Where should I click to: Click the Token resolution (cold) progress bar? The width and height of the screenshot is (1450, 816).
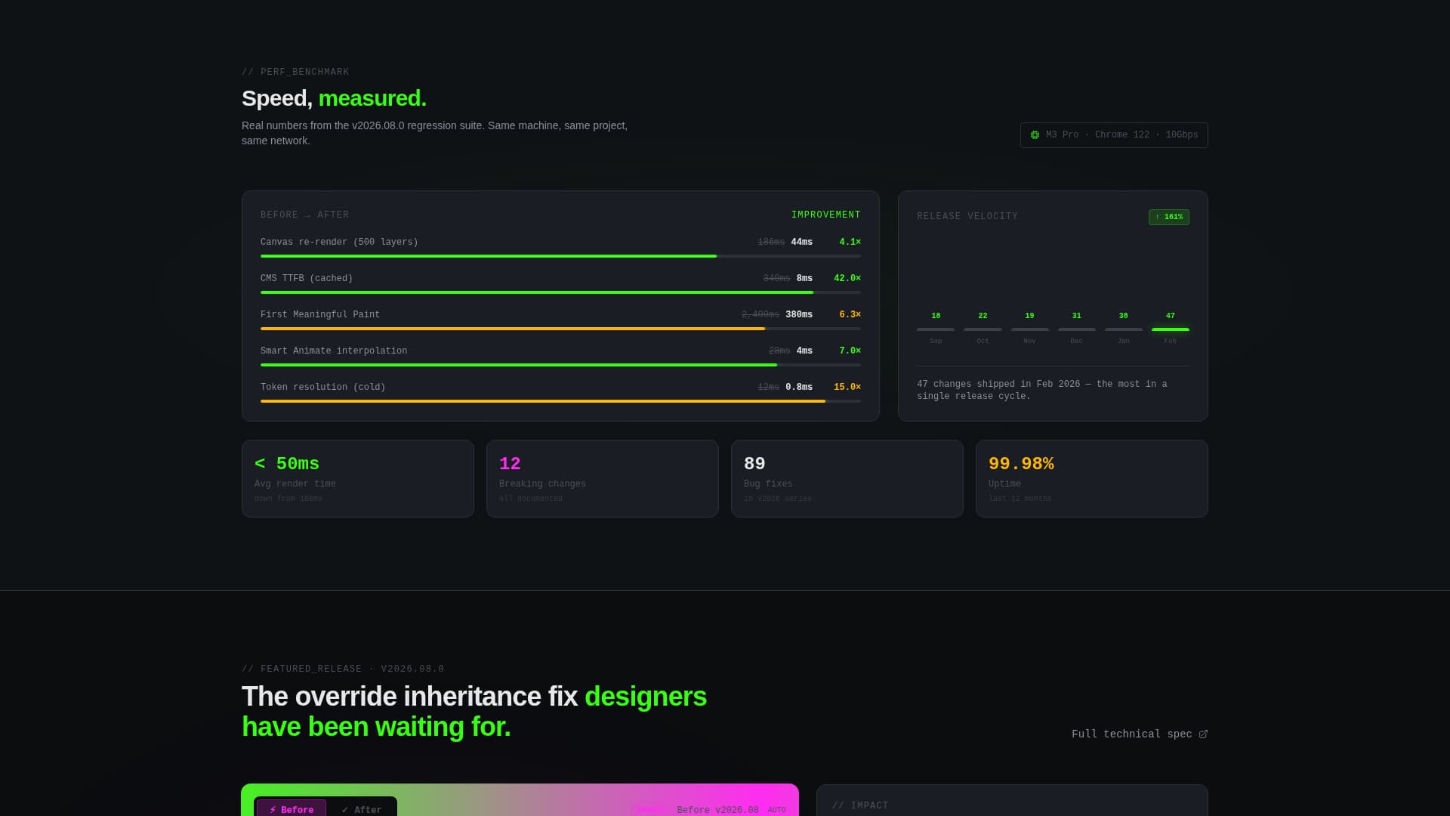[560, 401]
